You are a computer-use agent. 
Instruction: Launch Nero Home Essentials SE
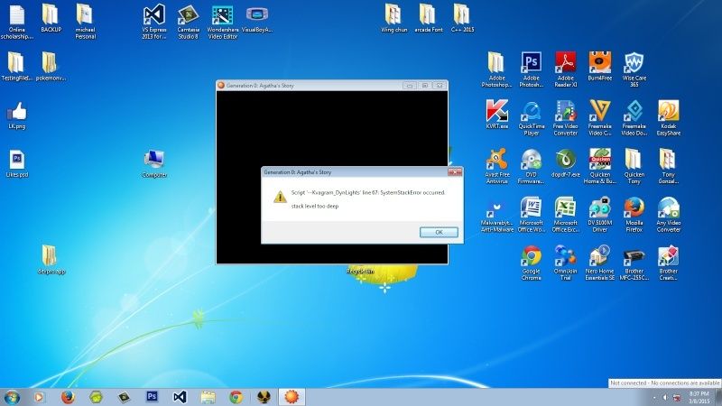(599, 263)
